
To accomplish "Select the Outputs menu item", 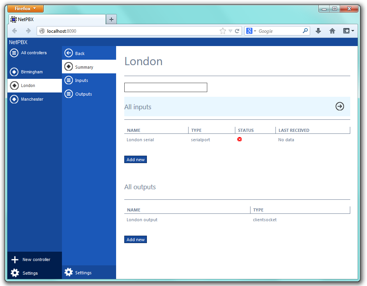I will (83, 94).
